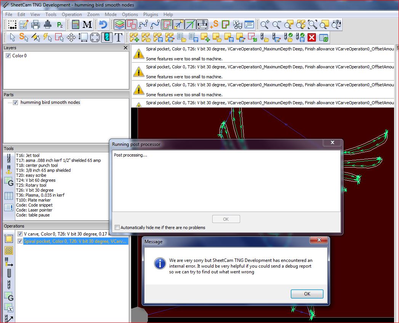Select tool T18: center punch tool
The height and width of the screenshot is (323, 399).
[x=37, y=165]
